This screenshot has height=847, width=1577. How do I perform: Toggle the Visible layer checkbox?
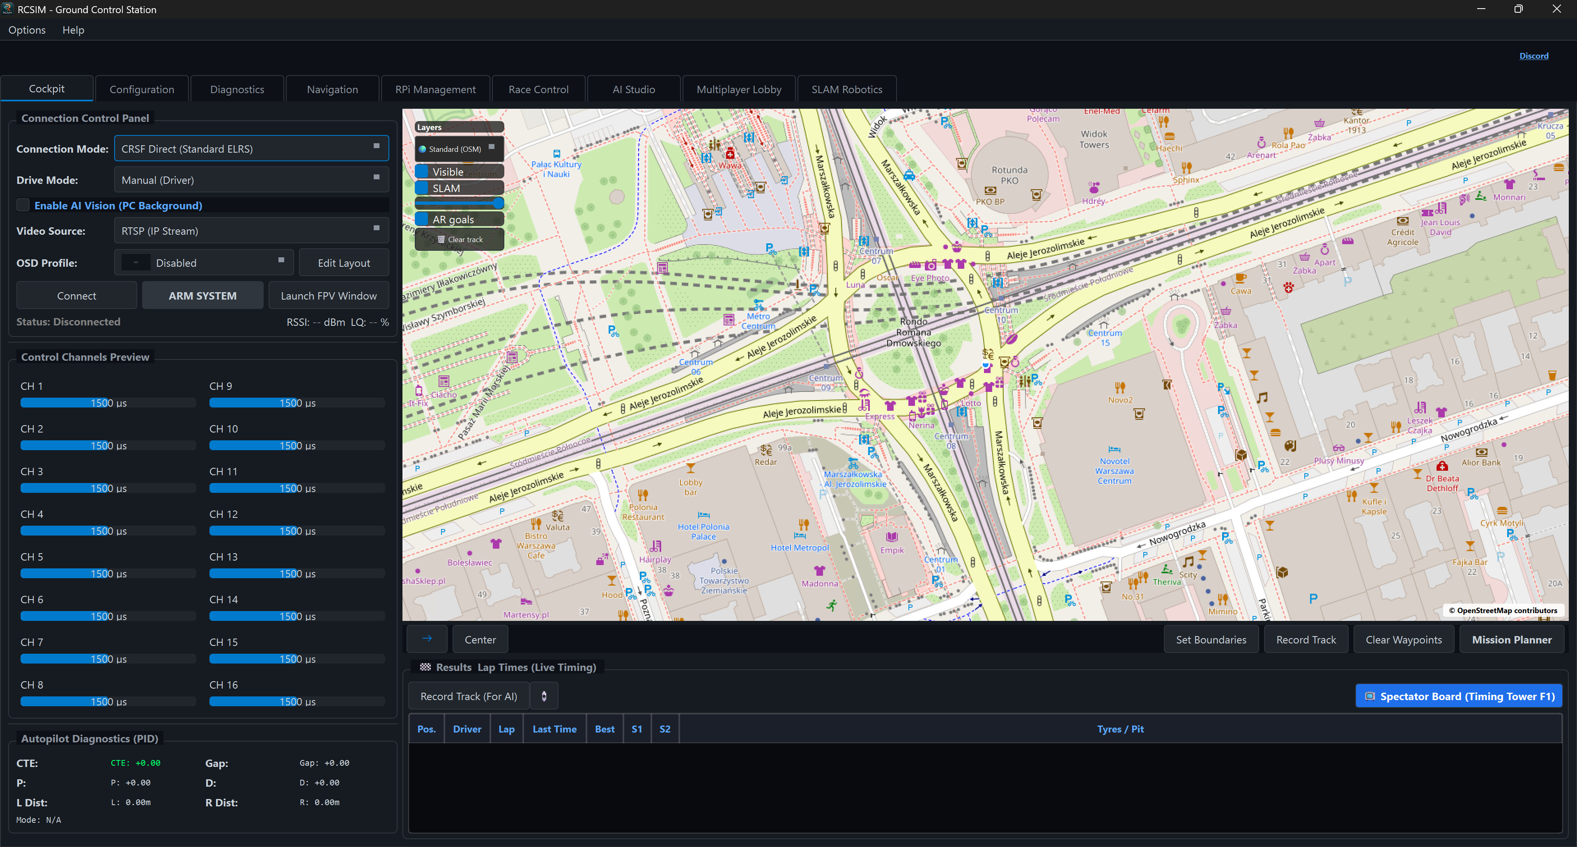tap(423, 171)
